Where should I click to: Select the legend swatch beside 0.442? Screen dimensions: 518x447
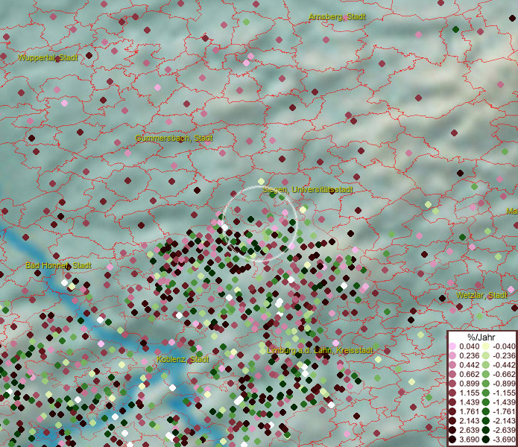pyautogui.click(x=452, y=365)
